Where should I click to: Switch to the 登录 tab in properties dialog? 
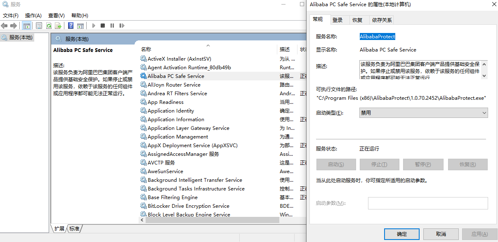[x=338, y=20]
